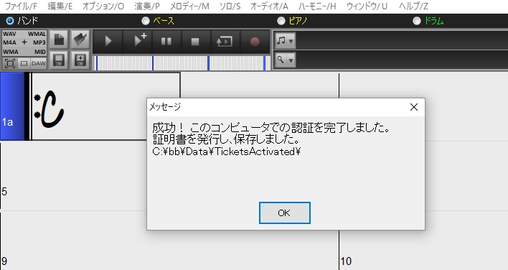Stop playback with the square stop button
The height and width of the screenshot is (270, 508).
195,42
